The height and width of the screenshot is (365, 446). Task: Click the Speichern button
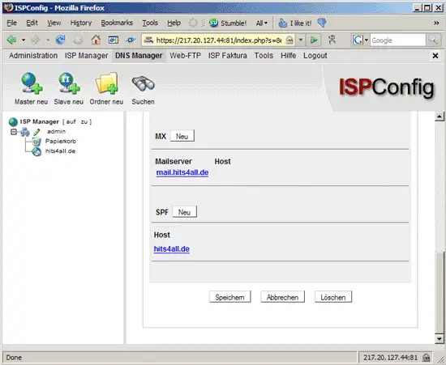click(229, 297)
